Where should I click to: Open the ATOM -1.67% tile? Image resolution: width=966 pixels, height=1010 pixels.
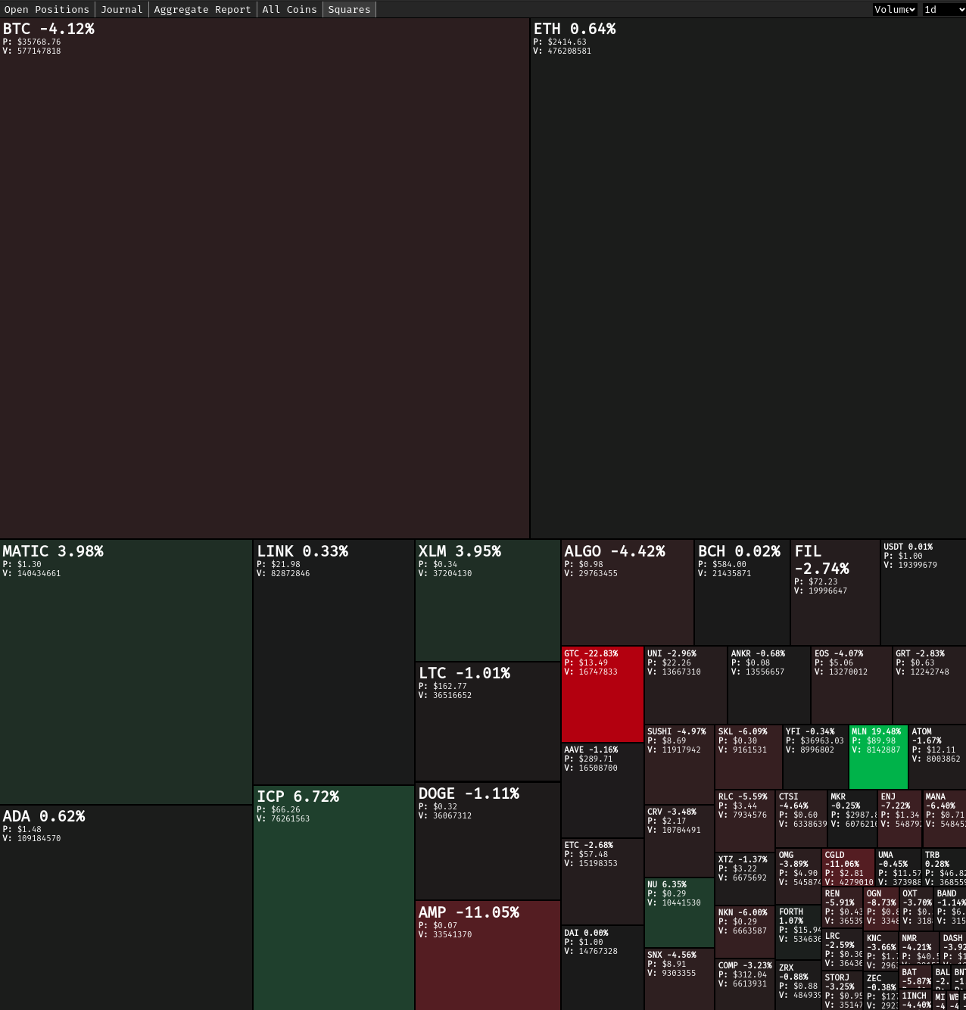pyautogui.click(x=937, y=757)
